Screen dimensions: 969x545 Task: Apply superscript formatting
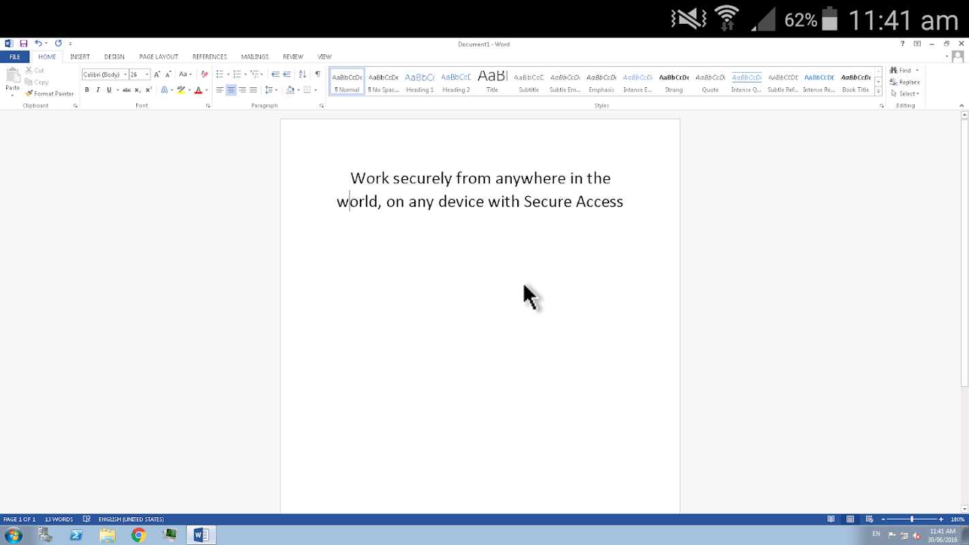tap(149, 90)
